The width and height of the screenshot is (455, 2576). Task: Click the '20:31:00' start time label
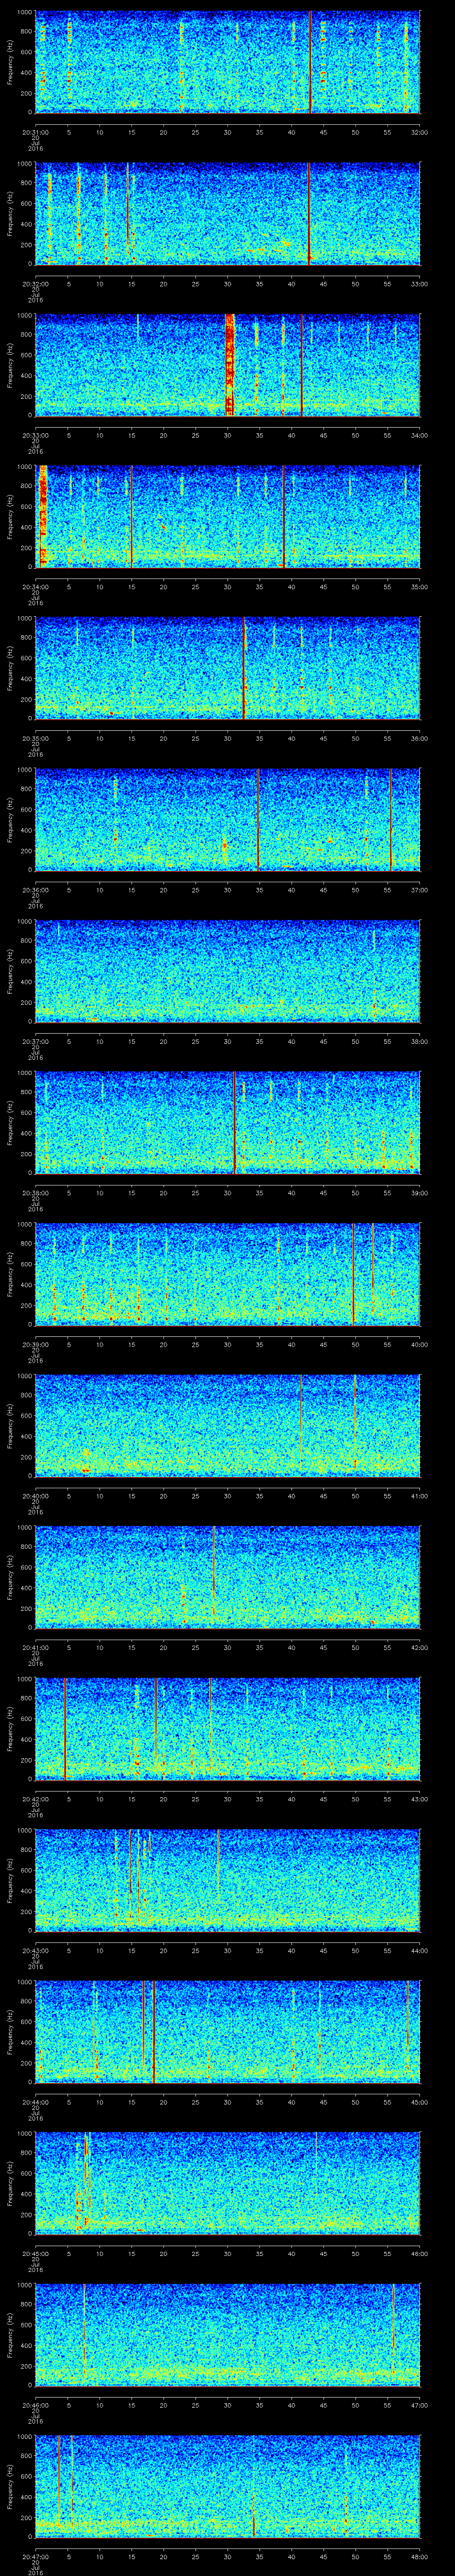coord(35,132)
